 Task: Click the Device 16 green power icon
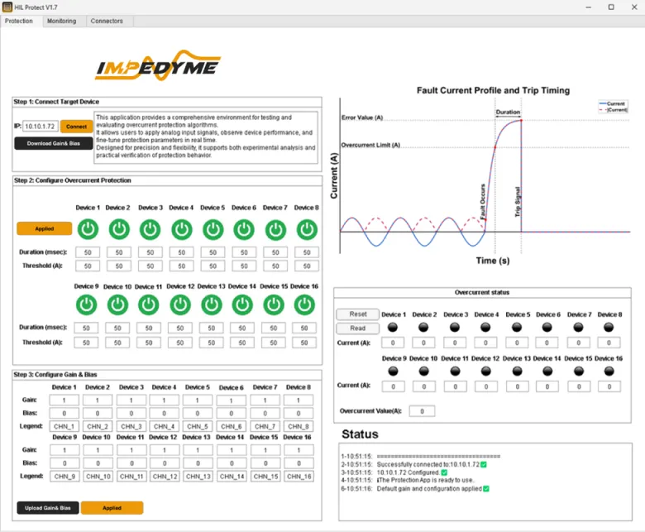pos(304,304)
